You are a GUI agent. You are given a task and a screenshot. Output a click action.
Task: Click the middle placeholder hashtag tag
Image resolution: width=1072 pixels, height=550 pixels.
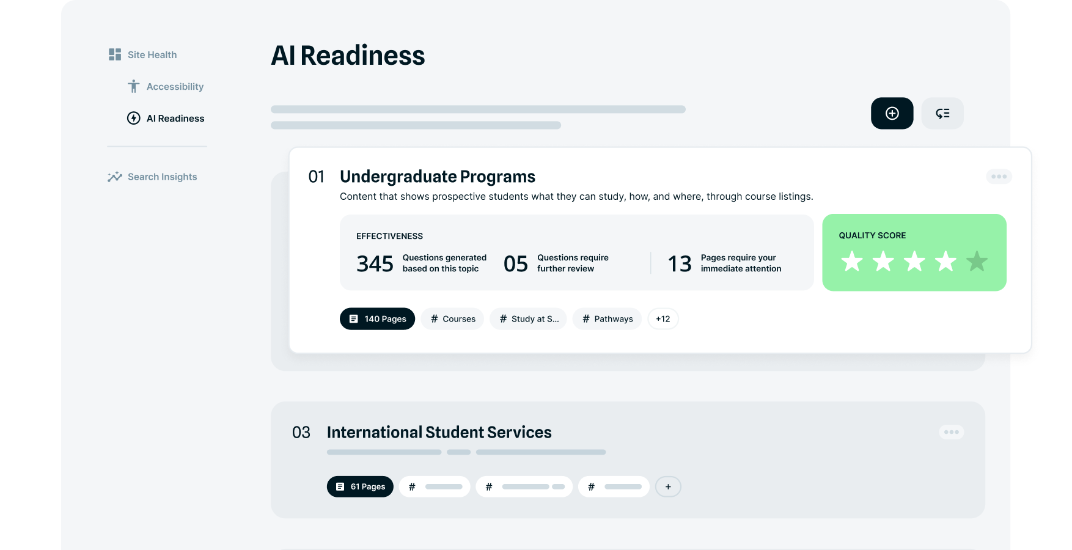point(524,486)
